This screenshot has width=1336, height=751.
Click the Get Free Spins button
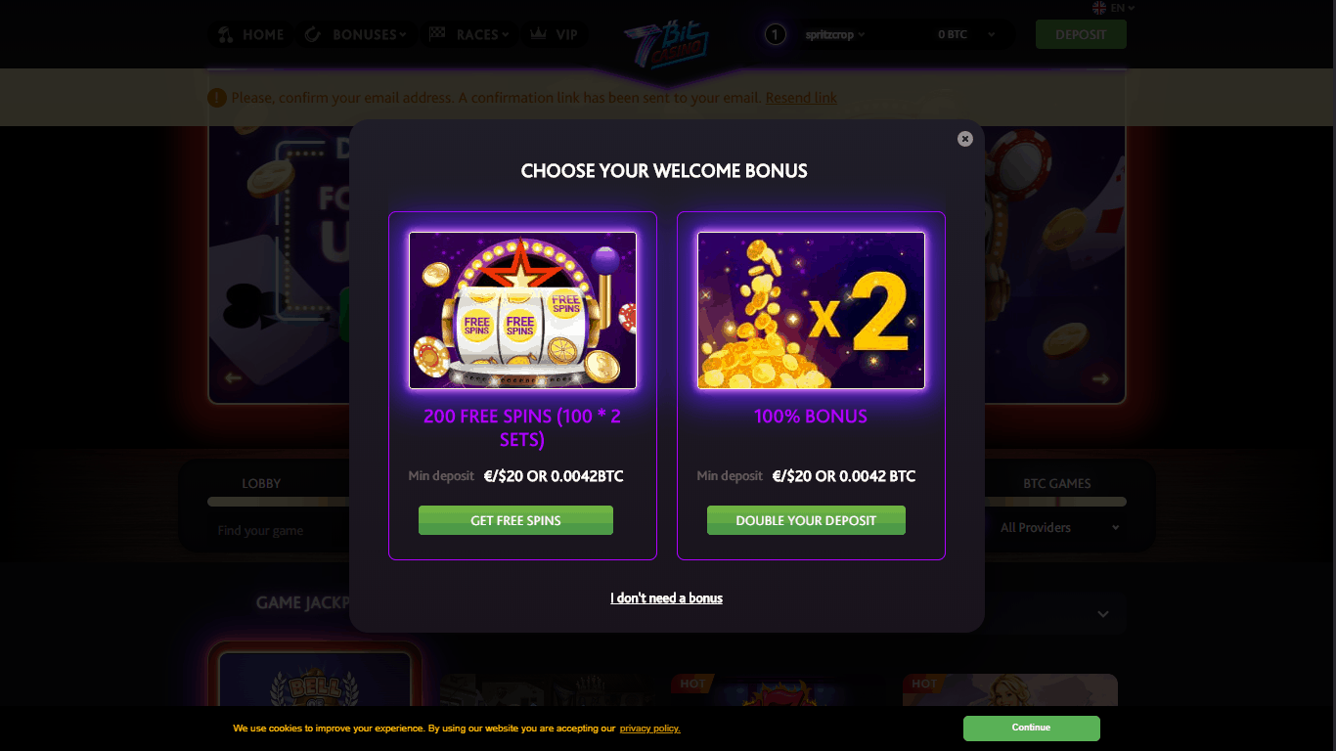coord(515,520)
